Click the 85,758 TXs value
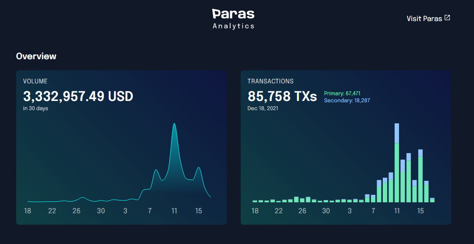Image resolution: width=474 pixels, height=244 pixels. pos(282,96)
